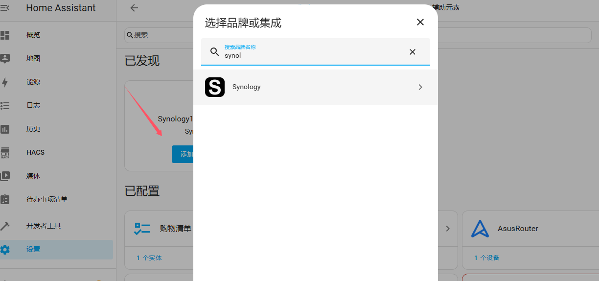Viewport: 599px width, 281px height.
Task: Open the Logbook list icon
Action: point(5,105)
